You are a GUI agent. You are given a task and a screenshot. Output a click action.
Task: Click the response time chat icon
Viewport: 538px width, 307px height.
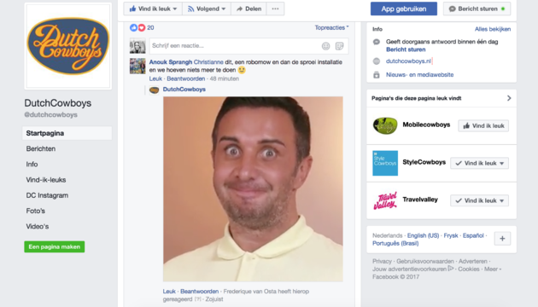click(377, 42)
